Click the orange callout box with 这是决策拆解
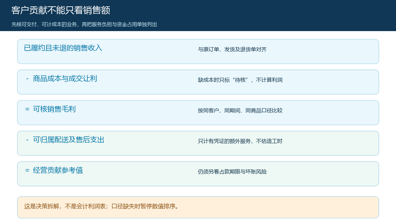This screenshot has width=396, height=224. click(198, 207)
